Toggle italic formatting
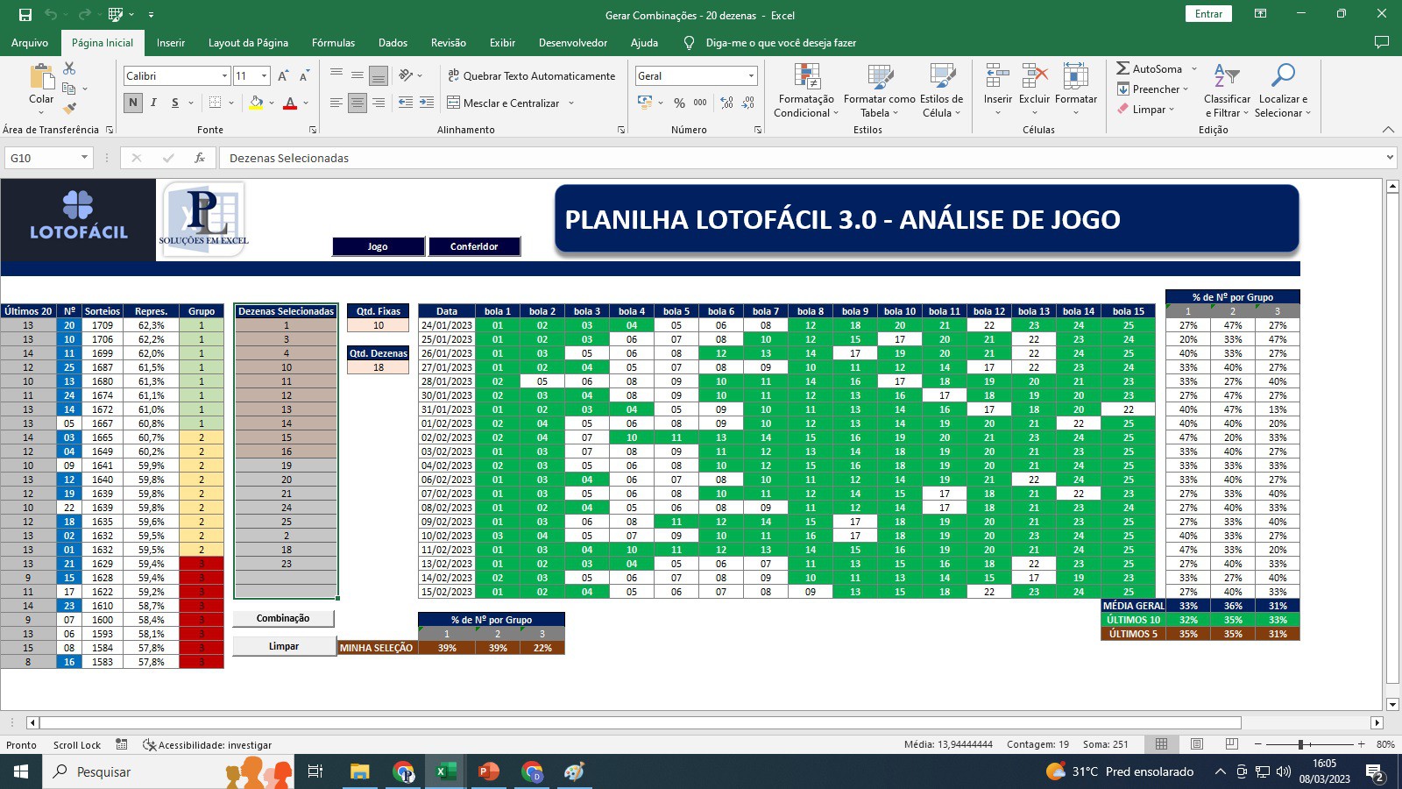The width and height of the screenshot is (1402, 789). pos(153,103)
